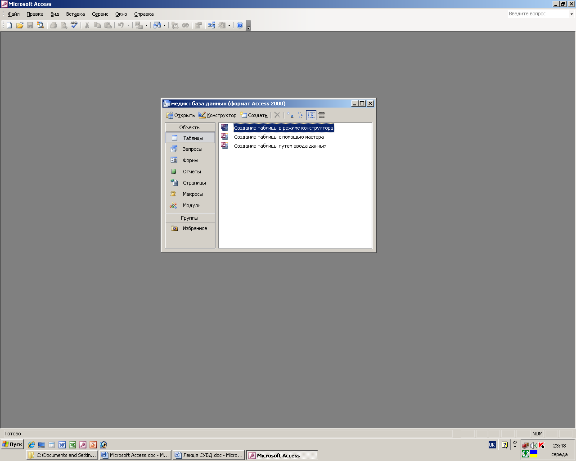Click the Office Links icon
The image size is (576, 461).
point(139,25)
